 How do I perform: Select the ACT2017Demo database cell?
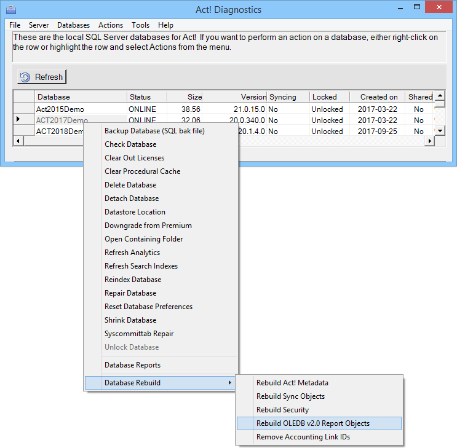click(81, 120)
